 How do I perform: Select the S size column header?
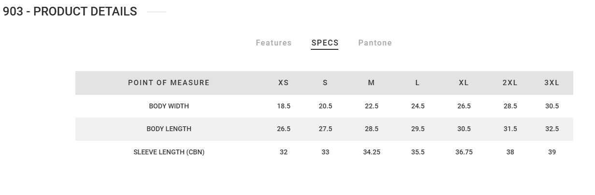click(x=325, y=83)
